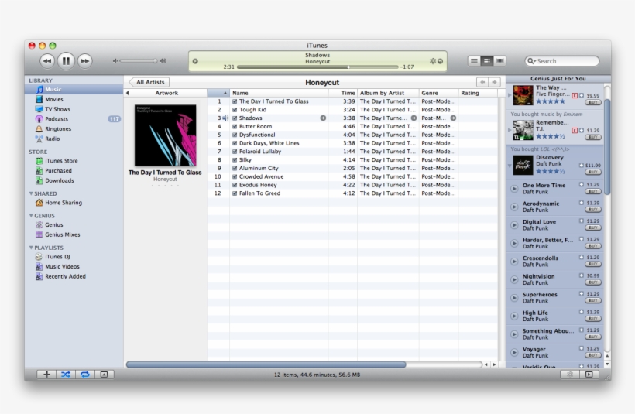Viewport: 635px width, 414px height.
Task: Open Downloads in the sidebar
Action: pyautogui.click(x=74, y=180)
